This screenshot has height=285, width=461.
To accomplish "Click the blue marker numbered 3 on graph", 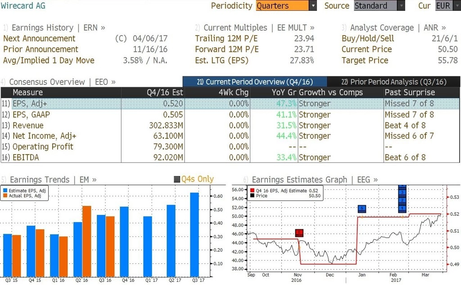I will pyautogui.click(x=402, y=192).
